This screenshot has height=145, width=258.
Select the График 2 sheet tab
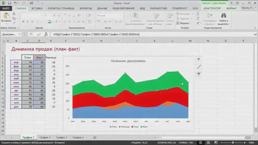point(45,137)
